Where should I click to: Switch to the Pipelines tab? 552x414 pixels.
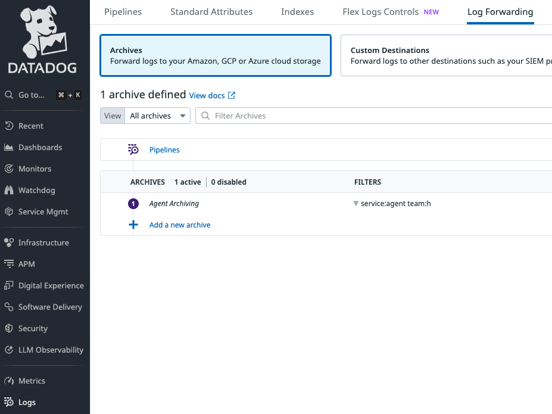coord(123,12)
